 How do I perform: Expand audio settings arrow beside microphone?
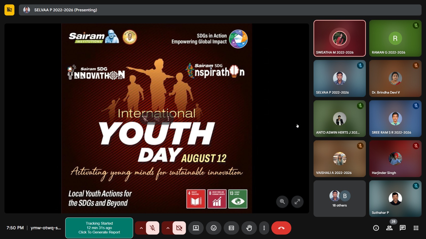click(141, 228)
